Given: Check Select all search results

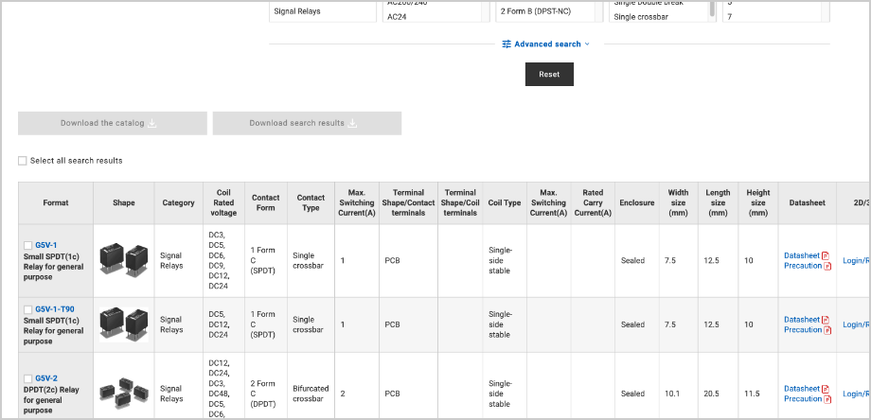Looking at the screenshot, I should coord(23,161).
